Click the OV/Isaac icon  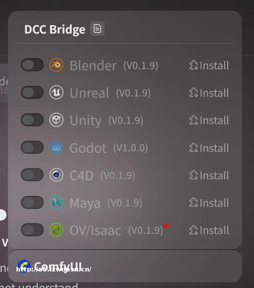click(x=56, y=230)
